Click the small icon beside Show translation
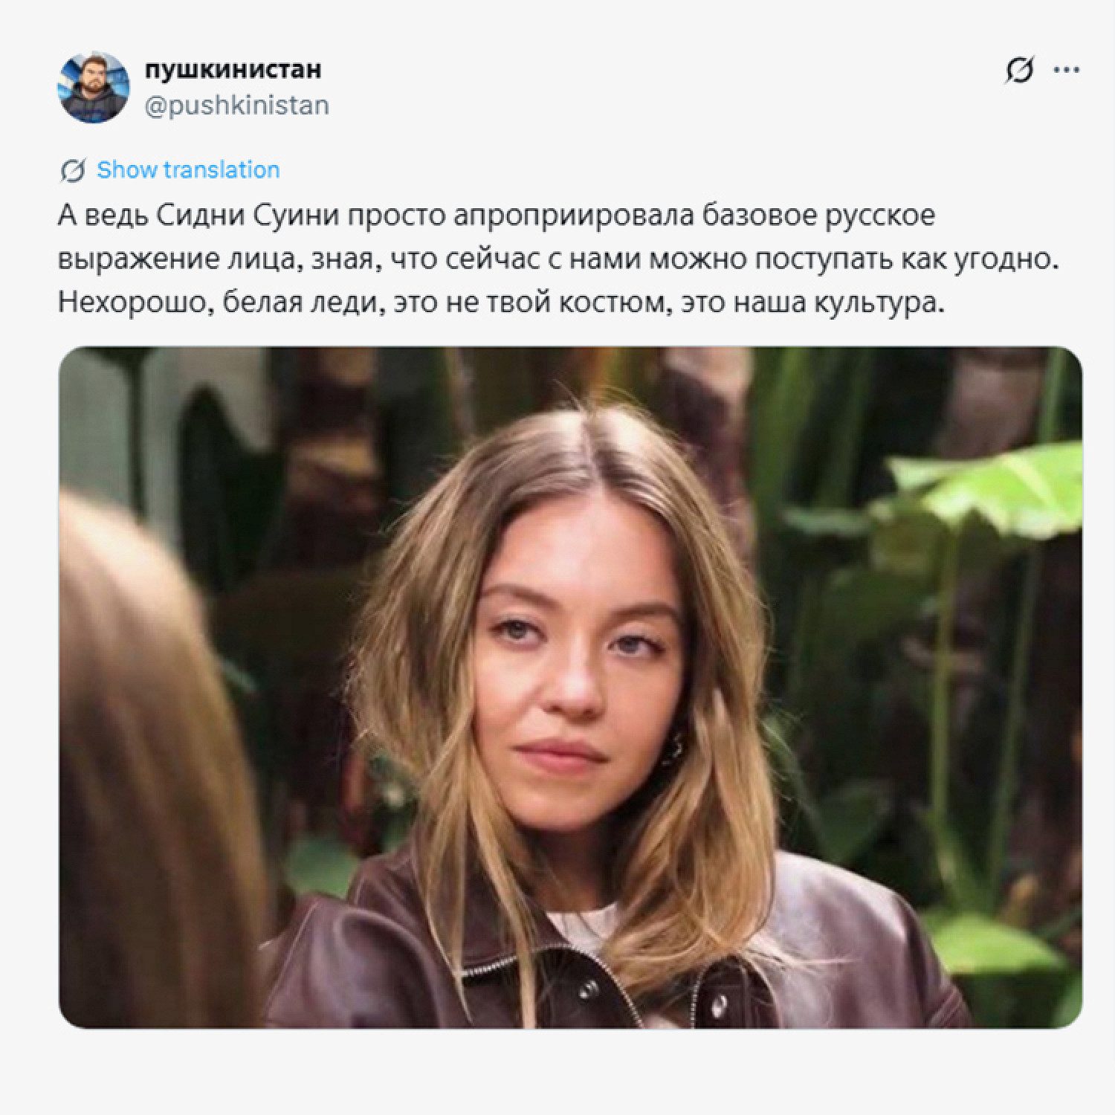Viewport: 1115px width, 1115px height. (x=72, y=170)
